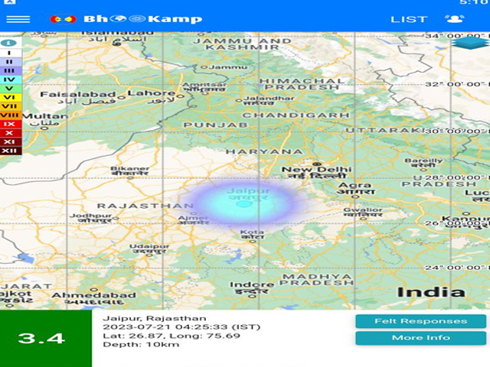Open More Info for this earthquake
Image resolution: width=490 pixels, height=367 pixels.
(x=420, y=338)
